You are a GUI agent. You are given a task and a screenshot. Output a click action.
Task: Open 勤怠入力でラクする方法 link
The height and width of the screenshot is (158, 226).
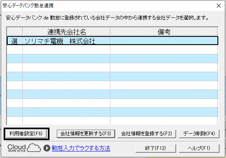81,148
